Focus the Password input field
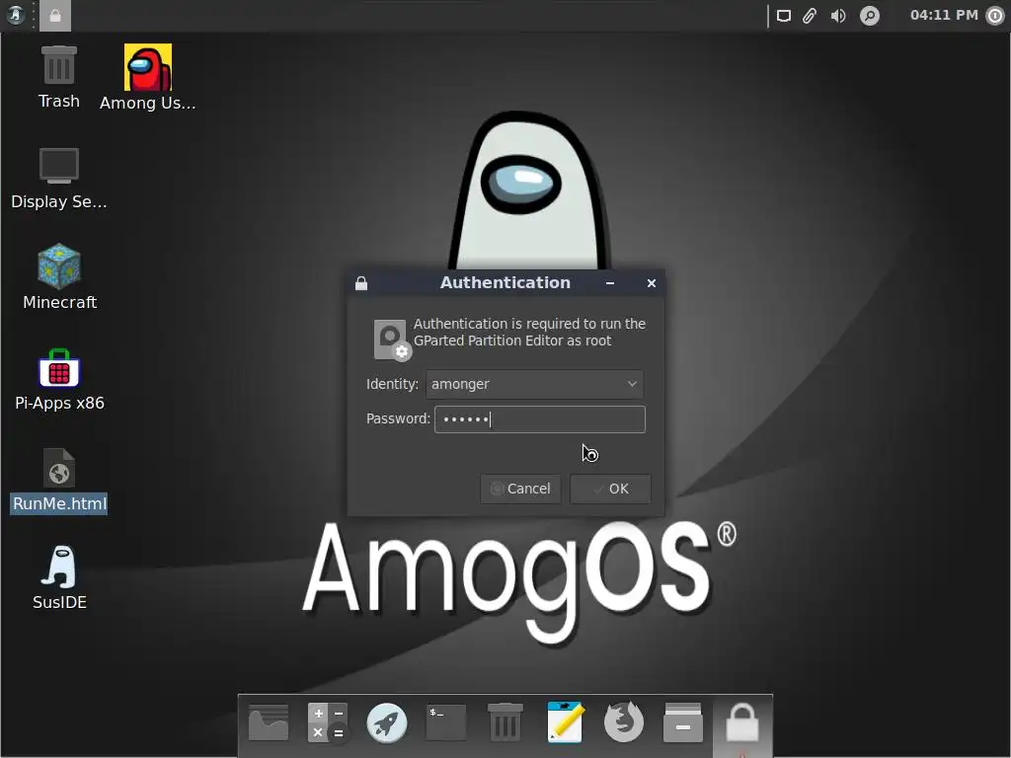This screenshot has height=758, width=1011. click(x=540, y=418)
